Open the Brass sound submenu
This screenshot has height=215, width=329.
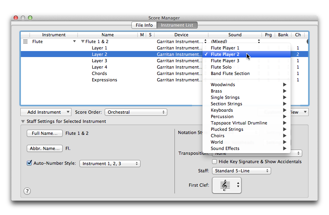click(246, 91)
